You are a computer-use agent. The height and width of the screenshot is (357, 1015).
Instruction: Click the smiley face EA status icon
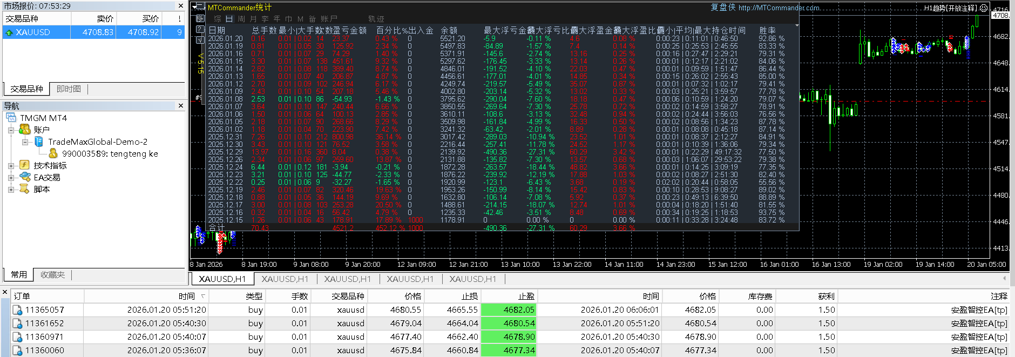984,8
